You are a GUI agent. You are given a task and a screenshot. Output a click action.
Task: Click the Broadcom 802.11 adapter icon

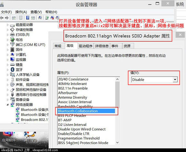coord(18,119)
